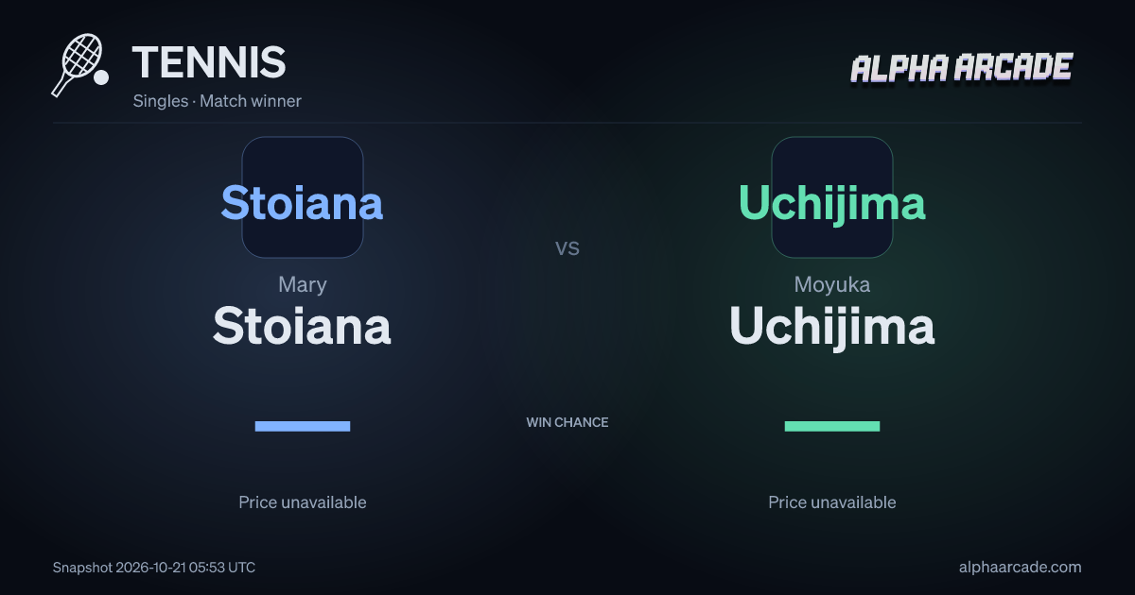Click the vs separator text

pyautogui.click(x=567, y=248)
